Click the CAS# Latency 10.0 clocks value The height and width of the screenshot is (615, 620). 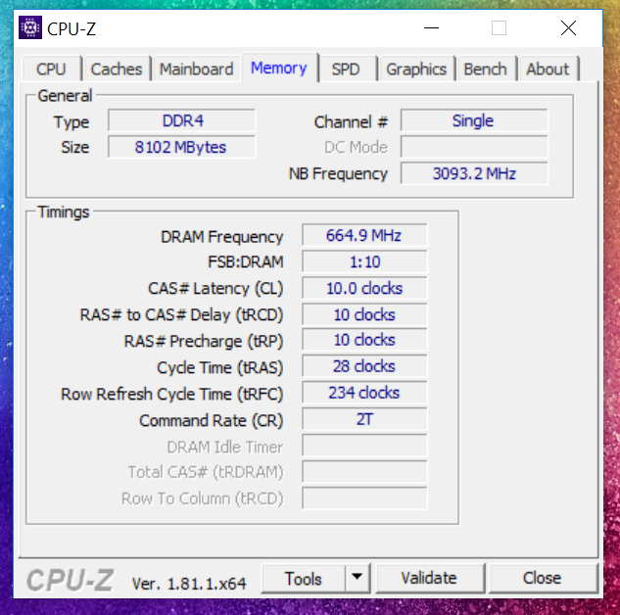tap(364, 288)
